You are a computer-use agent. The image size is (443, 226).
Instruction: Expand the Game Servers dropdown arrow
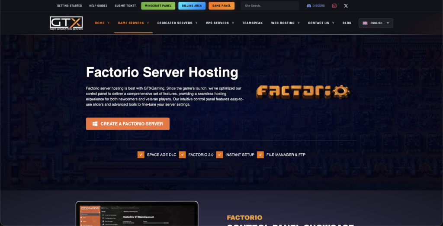148,23
